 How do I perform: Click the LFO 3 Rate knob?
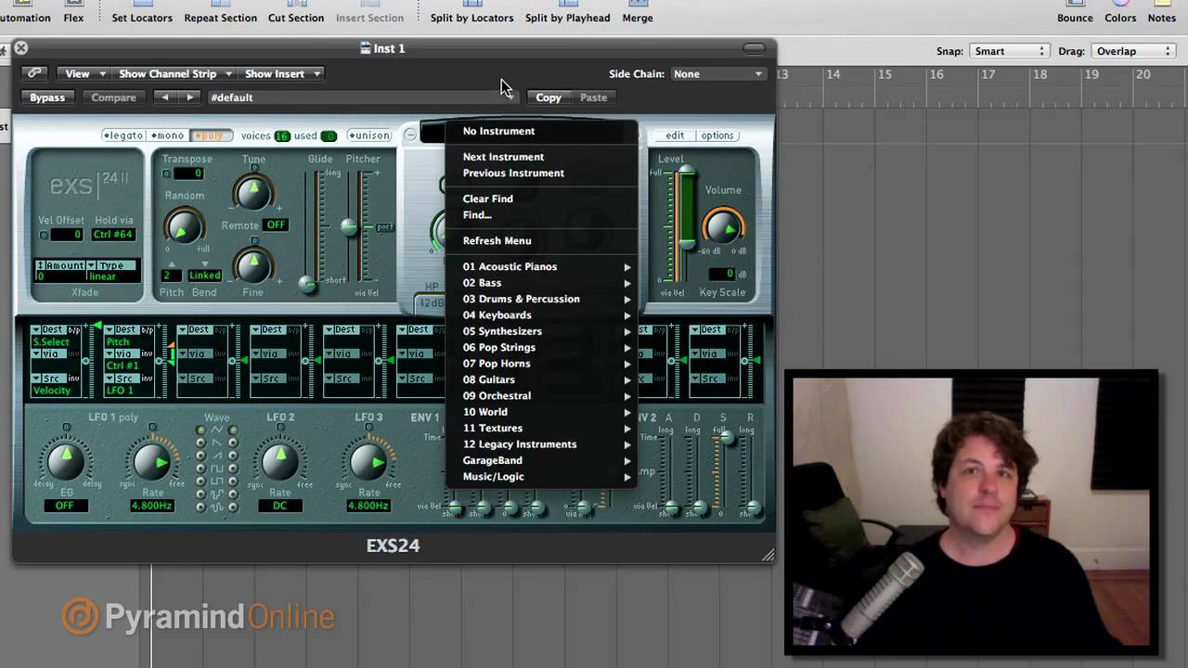tap(368, 461)
